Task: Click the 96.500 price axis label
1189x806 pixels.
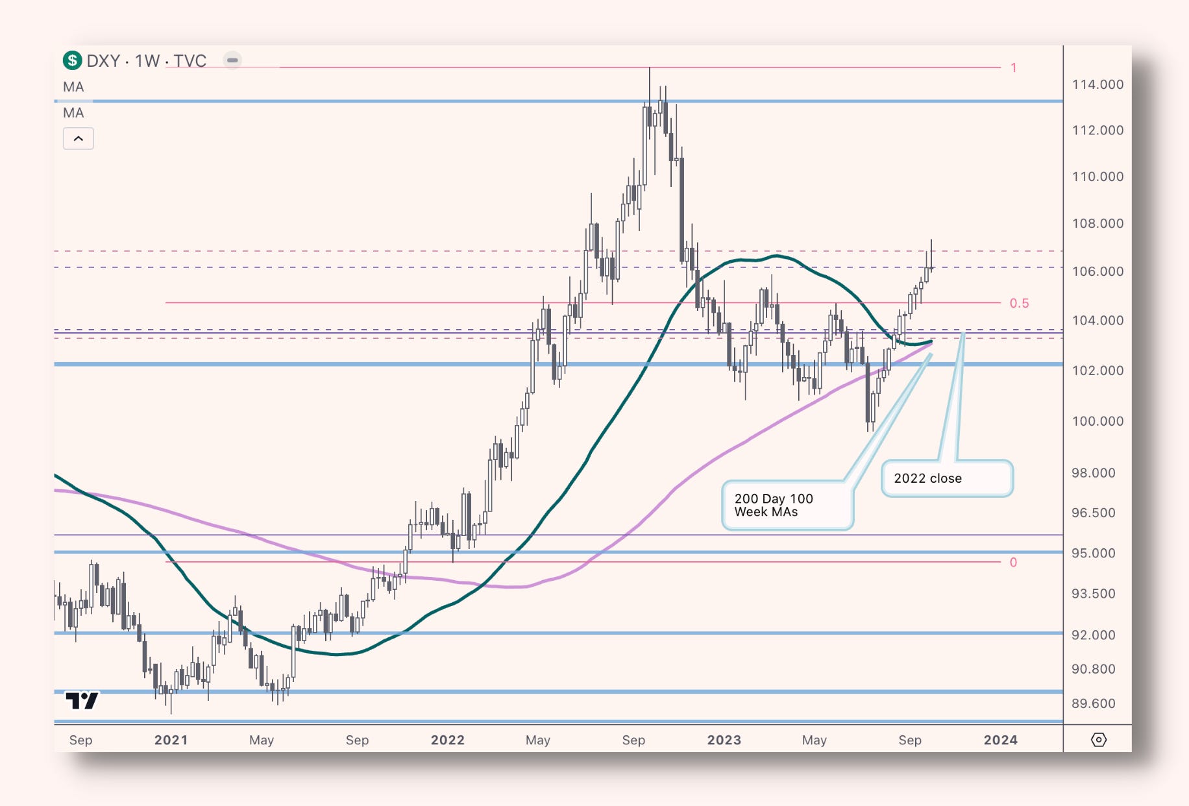Action: [x=1094, y=513]
